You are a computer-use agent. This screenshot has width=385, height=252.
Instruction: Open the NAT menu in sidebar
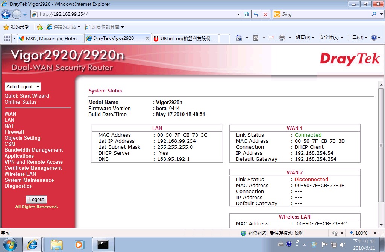[9, 126]
